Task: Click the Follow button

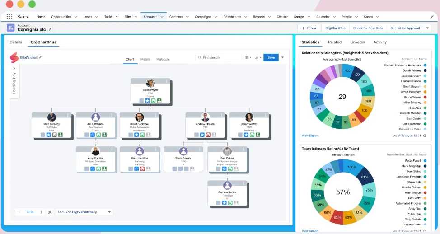Action: (309, 28)
